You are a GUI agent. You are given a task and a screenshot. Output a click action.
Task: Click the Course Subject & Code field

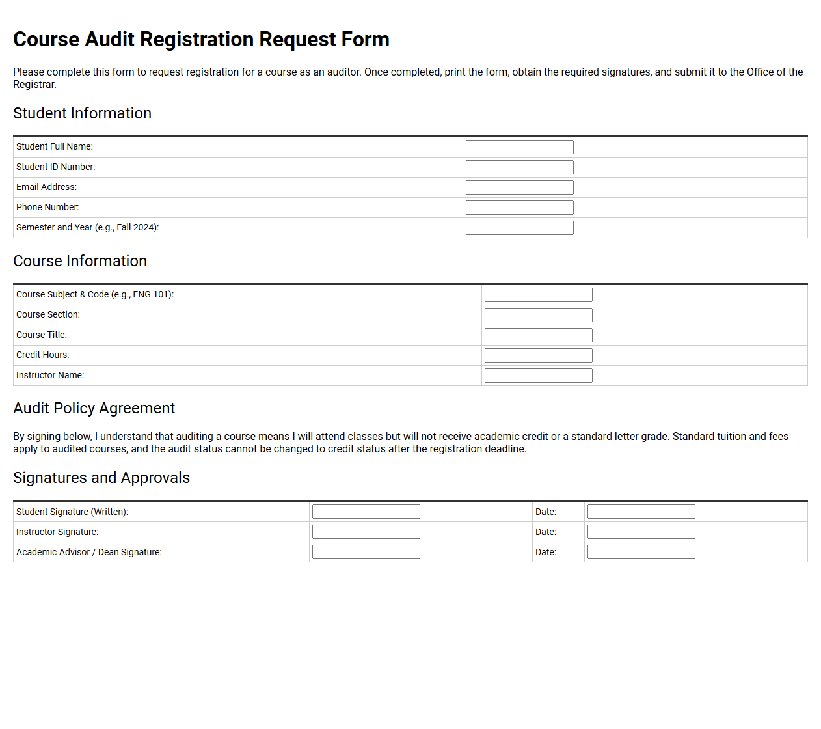[x=539, y=295]
